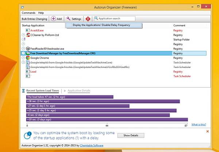Click the '+36 sec. (3 hr. ago)' bar
Screen dimensions: 219x152
[103, 101]
